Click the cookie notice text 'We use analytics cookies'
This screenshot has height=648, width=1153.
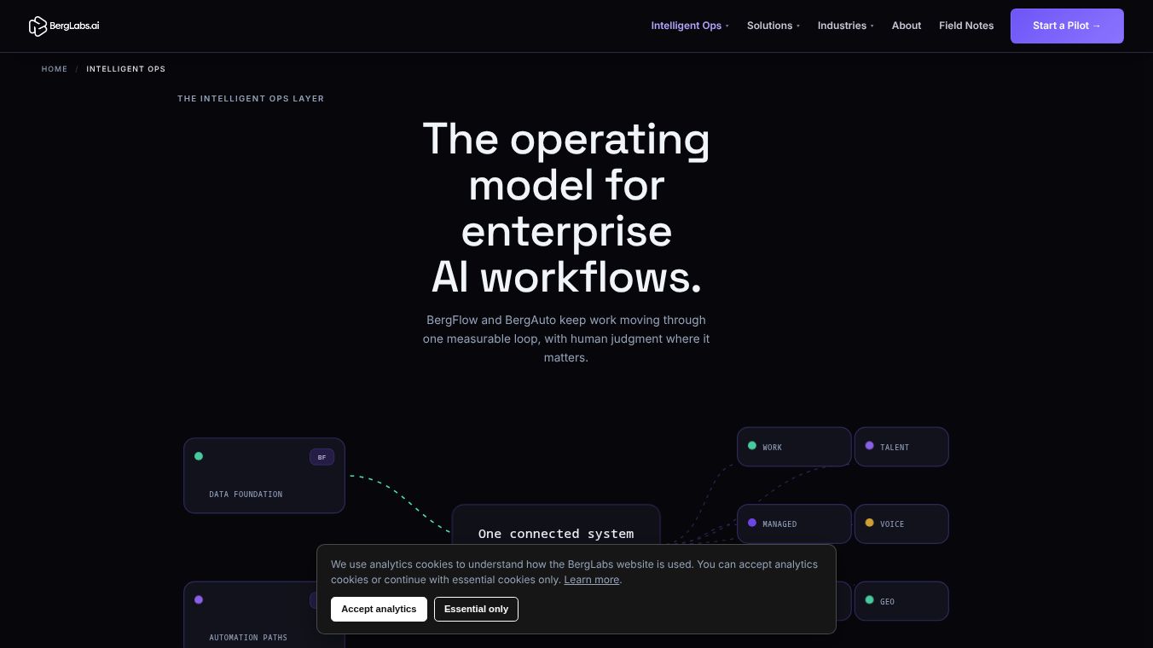[x=574, y=572]
